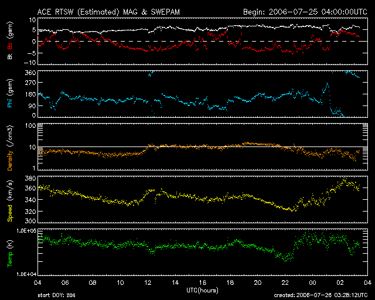Click the "12" hour label on time axis
This screenshot has width=375, height=300.
[148, 282]
